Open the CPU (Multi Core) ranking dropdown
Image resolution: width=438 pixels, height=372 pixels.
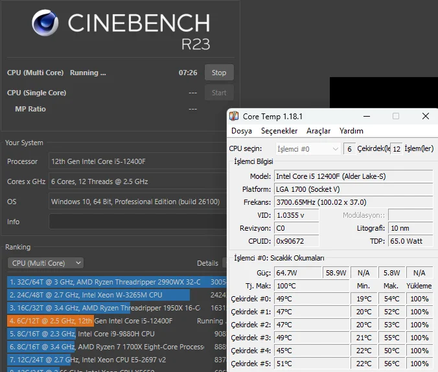click(45, 263)
